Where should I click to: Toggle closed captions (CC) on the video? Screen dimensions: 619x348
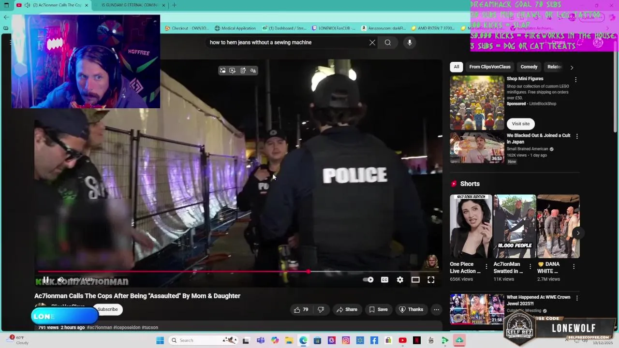tap(384, 280)
